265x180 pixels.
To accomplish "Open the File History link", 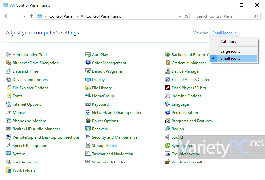I will pyautogui.click(x=102, y=88).
